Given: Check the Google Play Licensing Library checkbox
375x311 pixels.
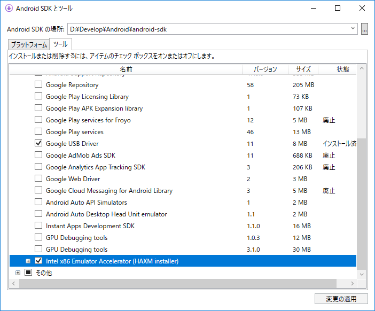Looking at the screenshot, I should coord(38,96).
